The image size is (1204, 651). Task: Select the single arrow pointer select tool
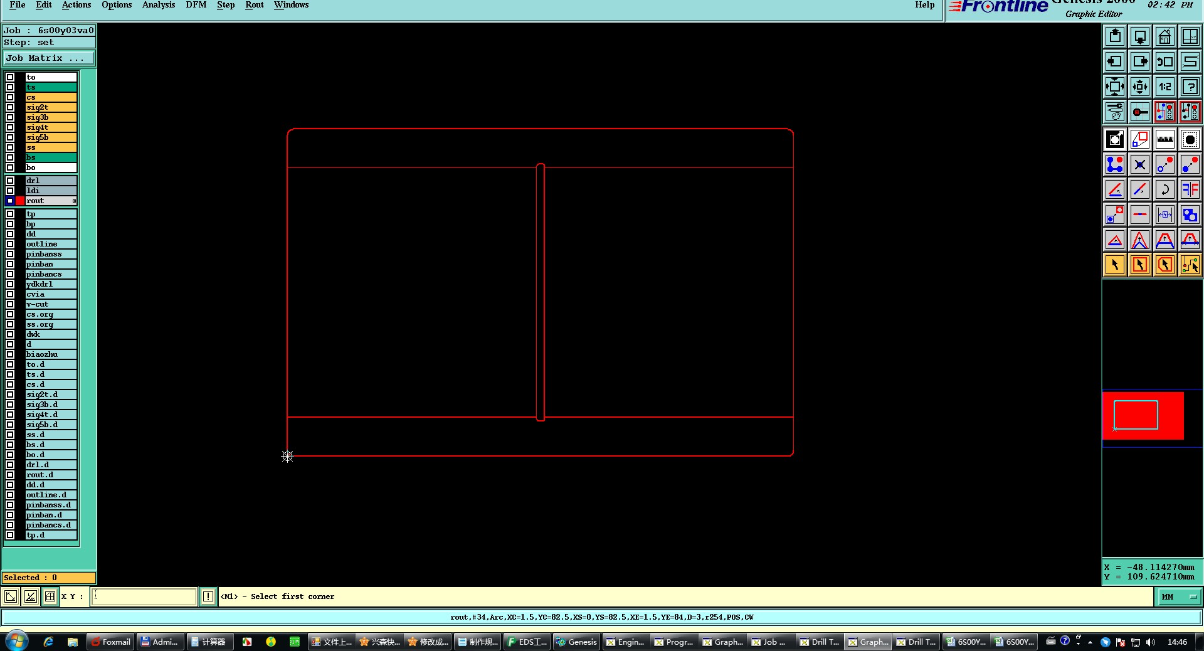[x=1115, y=265]
